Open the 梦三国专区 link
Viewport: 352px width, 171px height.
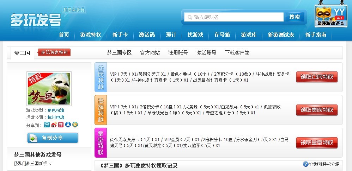[119, 53]
